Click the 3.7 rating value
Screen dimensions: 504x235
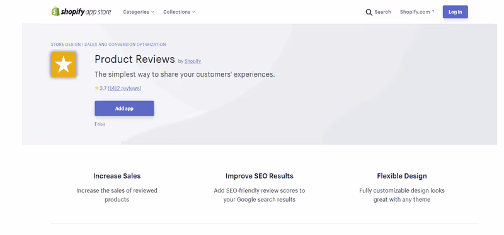click(x=103, y=88)
